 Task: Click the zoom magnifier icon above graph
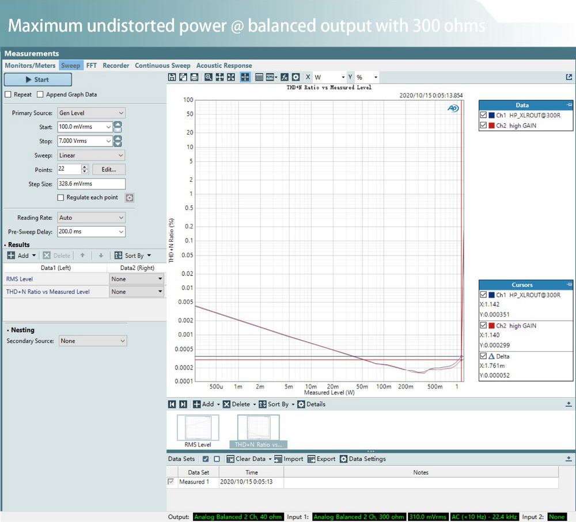[x=209, y=77]
